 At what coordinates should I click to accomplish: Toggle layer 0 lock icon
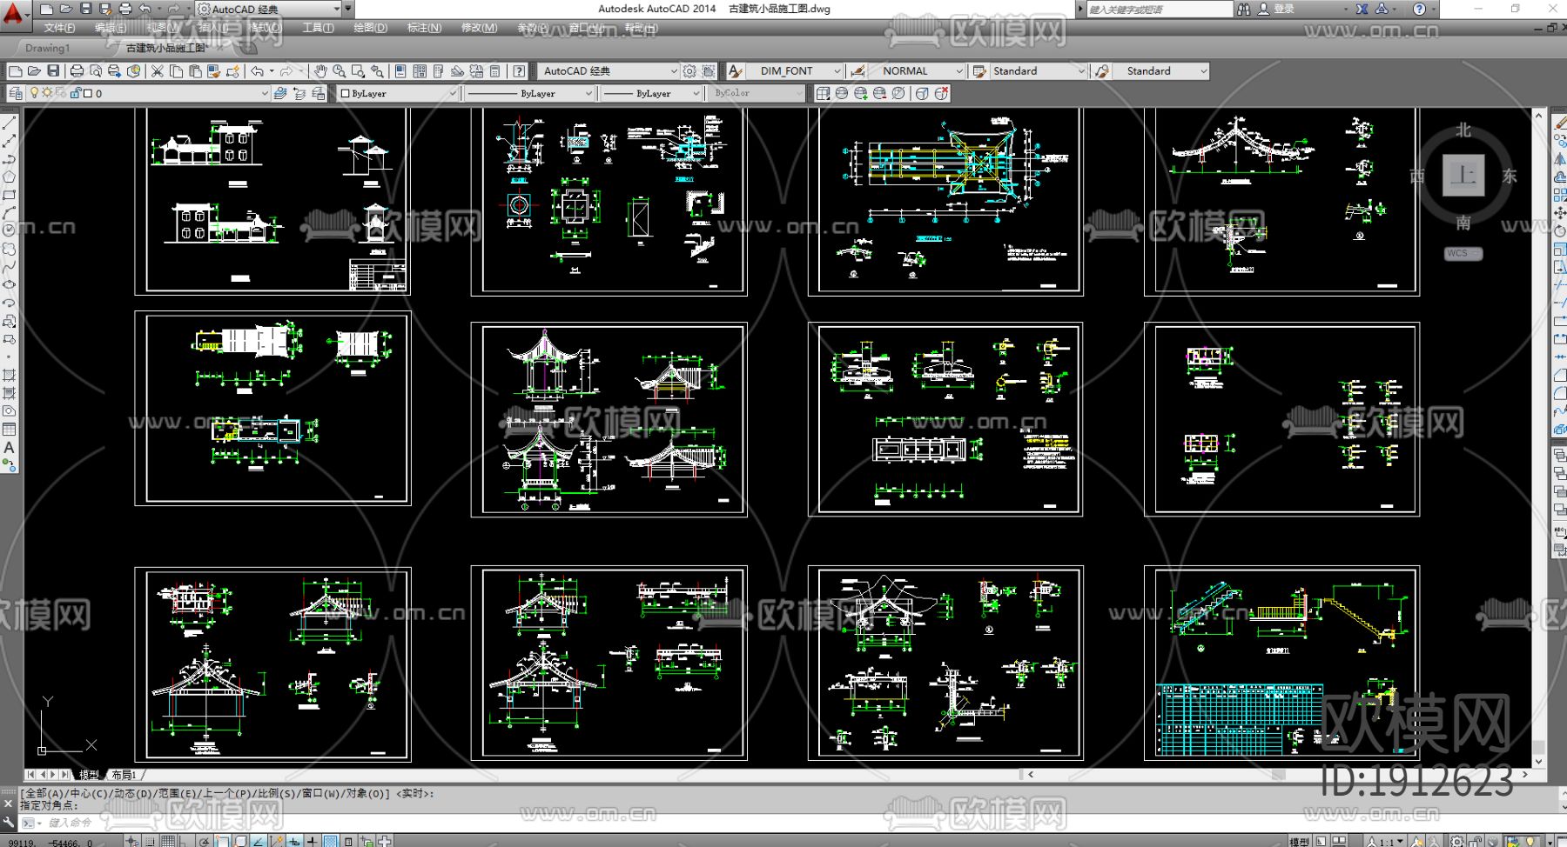[75, 93]
